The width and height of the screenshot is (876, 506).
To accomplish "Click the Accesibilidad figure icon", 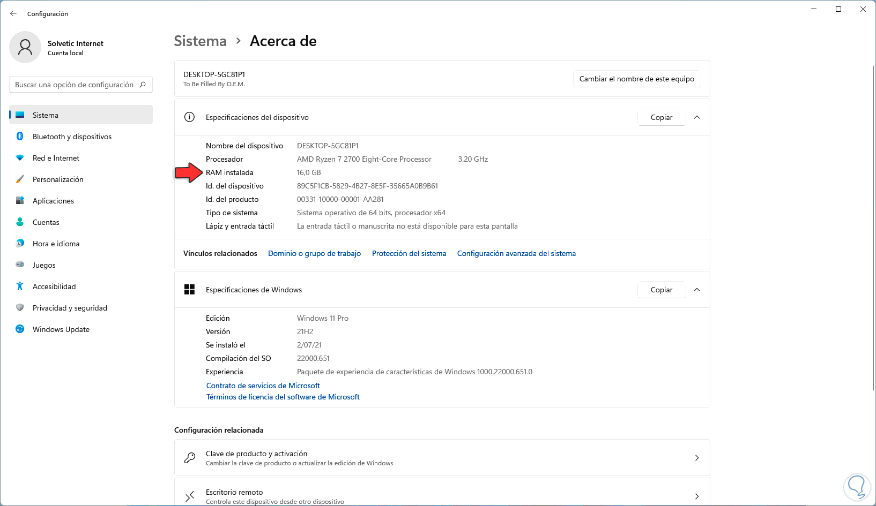I will coord(20,286).
